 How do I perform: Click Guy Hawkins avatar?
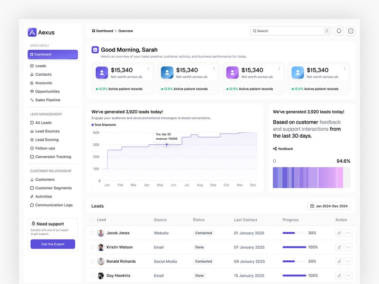point(101,275)
